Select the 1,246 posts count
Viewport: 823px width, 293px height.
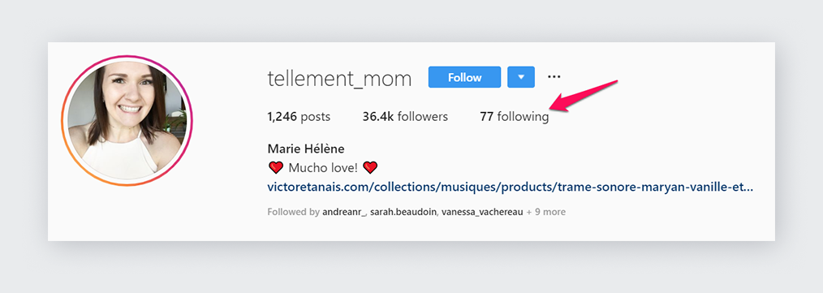click(299, 117)
